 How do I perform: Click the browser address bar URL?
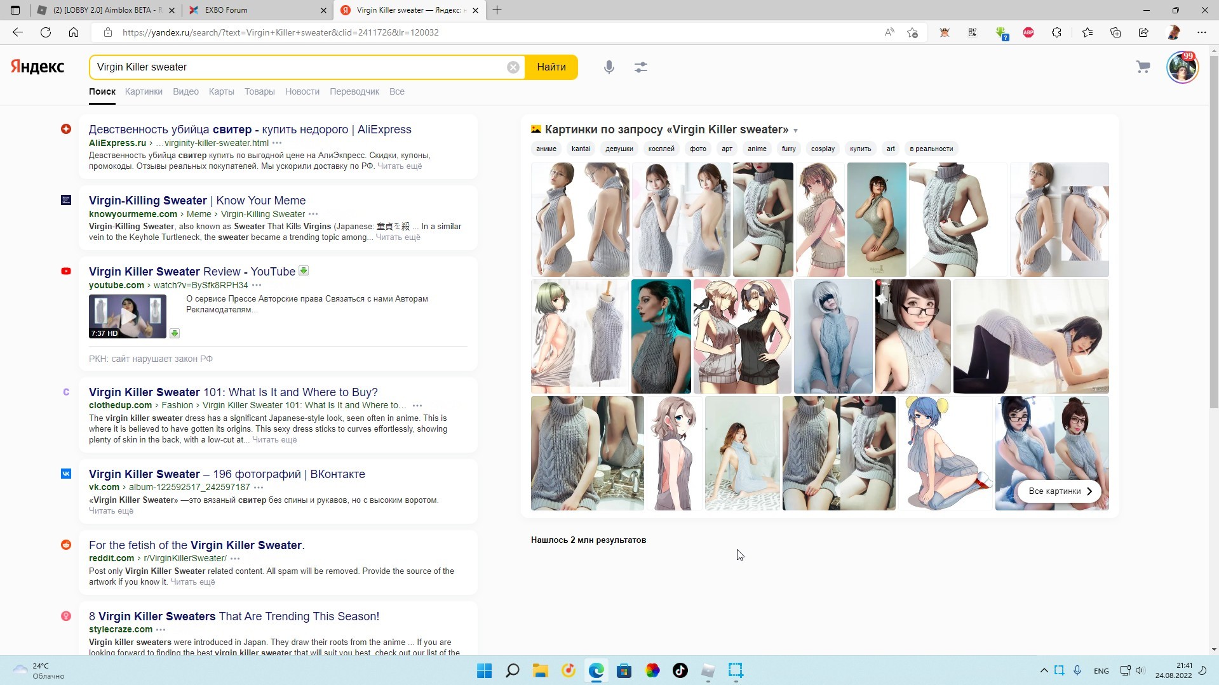(280, 32)
